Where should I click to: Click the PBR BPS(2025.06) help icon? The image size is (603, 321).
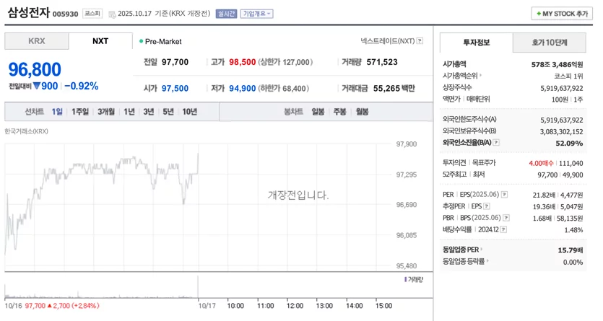(506, 218)
